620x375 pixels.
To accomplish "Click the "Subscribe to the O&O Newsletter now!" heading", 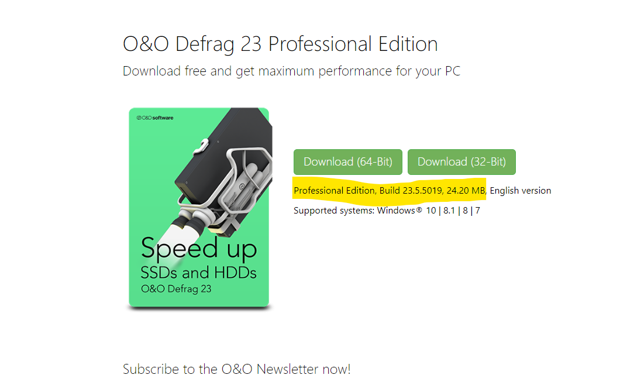I will (x=236, y=369).
